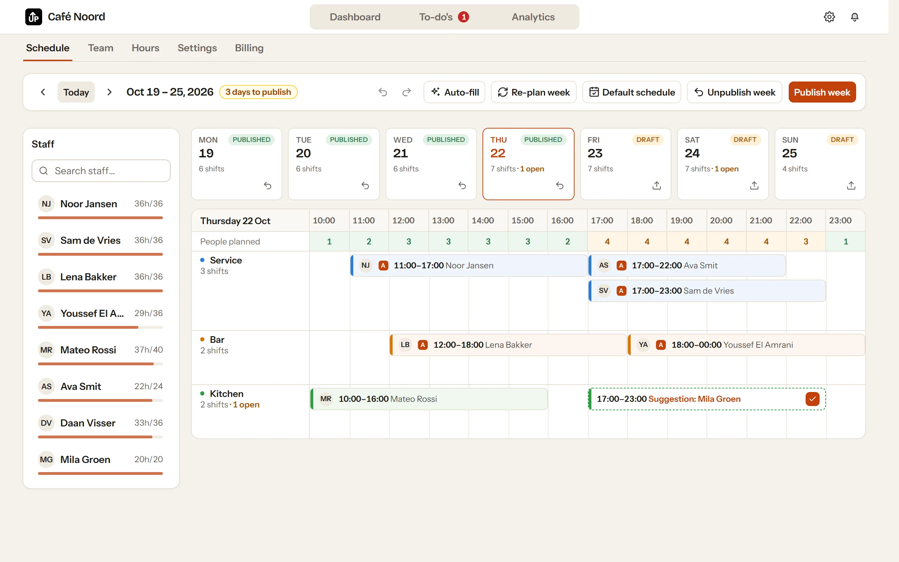Unpublish Tuesday 20 with its icon

(x=365, y=185)
